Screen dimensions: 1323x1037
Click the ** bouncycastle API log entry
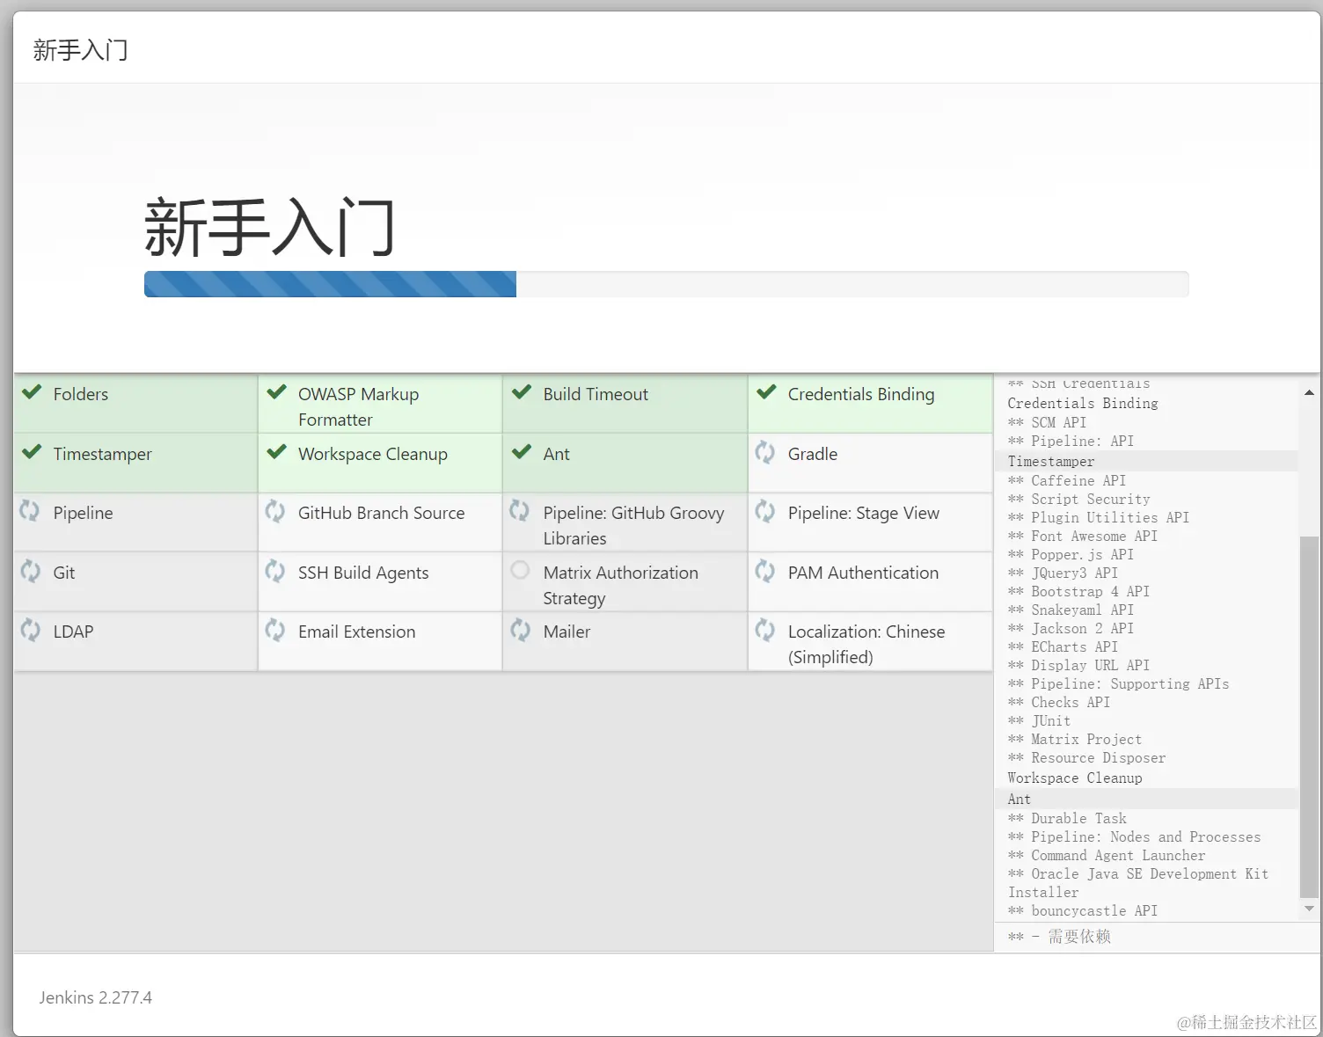pos(1082,910)
